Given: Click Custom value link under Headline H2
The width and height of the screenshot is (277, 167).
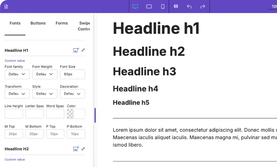Looking at the screenshot, I should (x=15, y=159).
